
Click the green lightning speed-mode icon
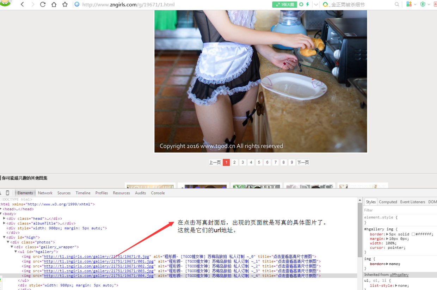(x=307, y=5)
